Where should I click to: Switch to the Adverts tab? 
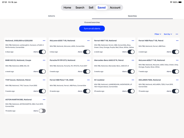51,16
